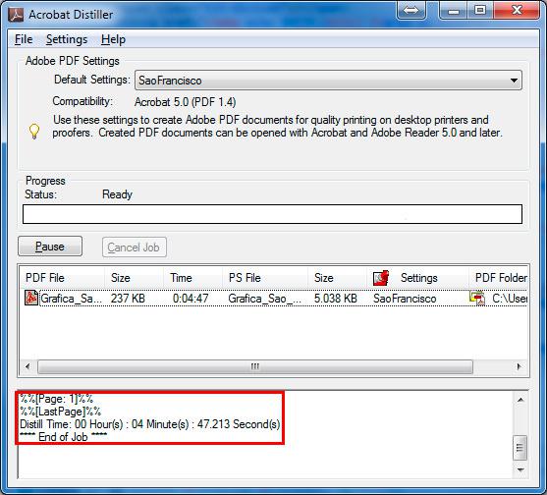
Task: Click the Distill Time log line
Action: pos(150,424)
